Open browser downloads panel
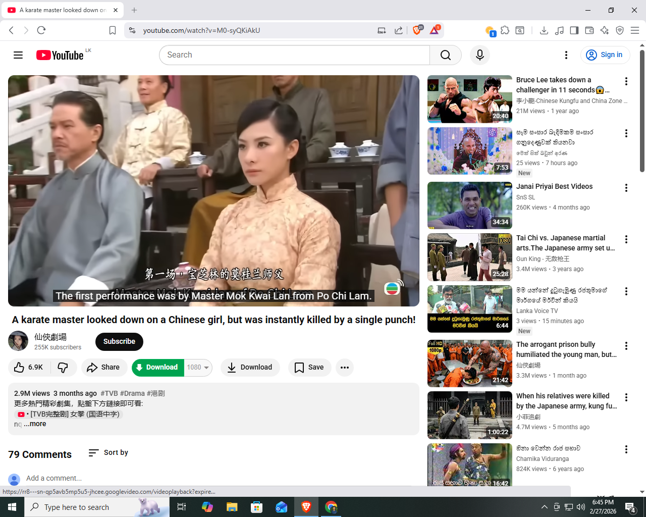Screen dimensions: 646x517 click(x=544, y=30)
